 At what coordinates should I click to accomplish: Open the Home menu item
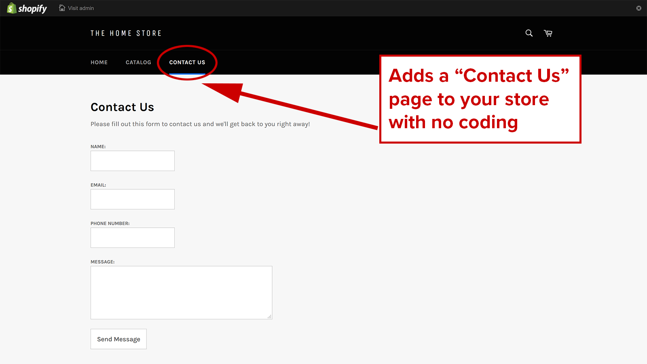tap(99, 62)
